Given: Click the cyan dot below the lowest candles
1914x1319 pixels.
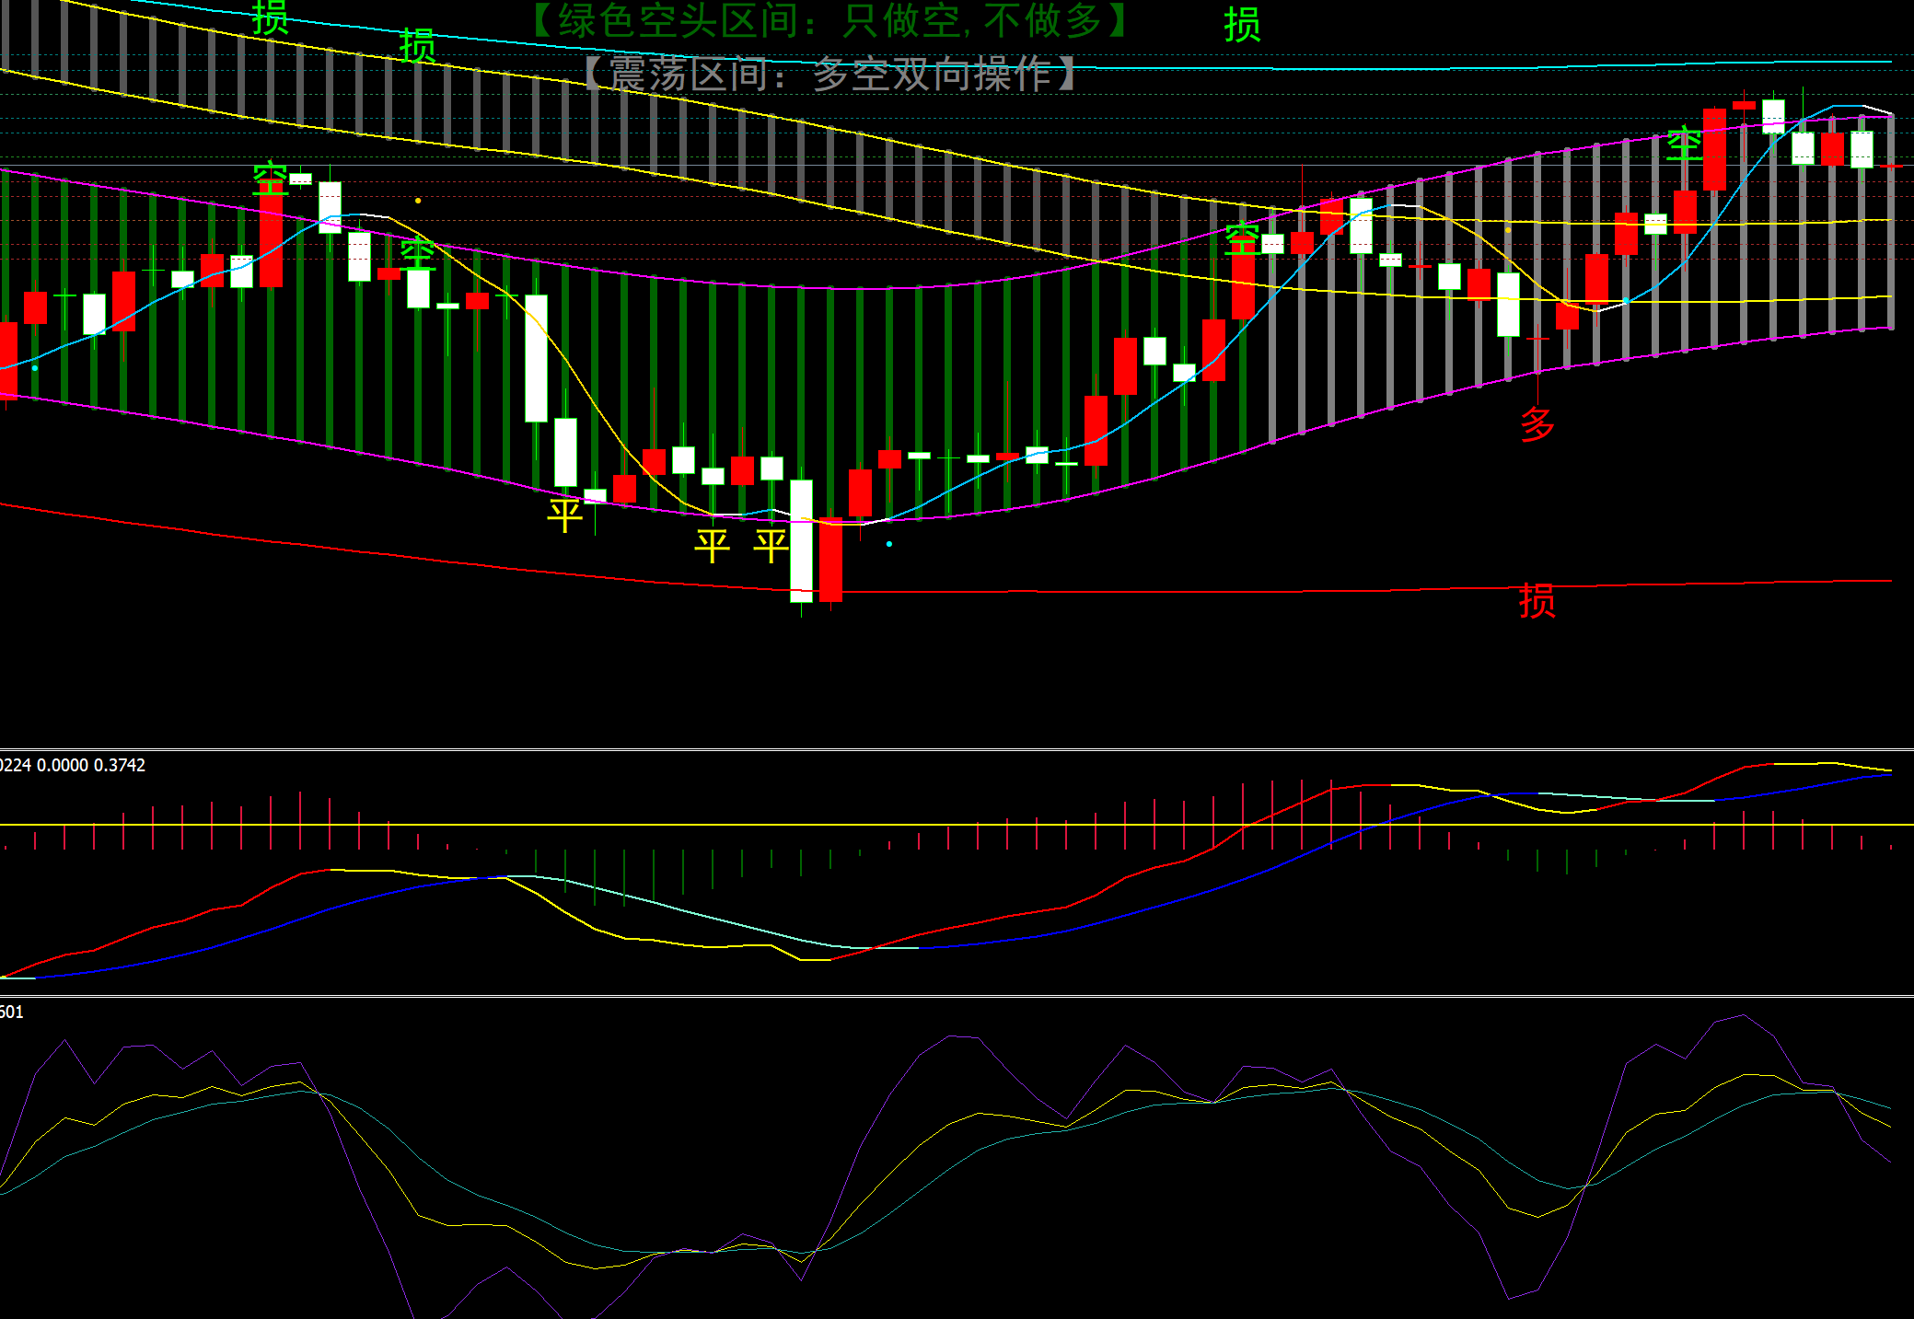Looking at the screenshot, I should 888,544.
